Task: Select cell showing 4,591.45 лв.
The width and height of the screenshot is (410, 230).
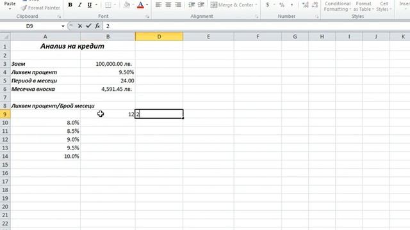Action: (x=108, y=89)
